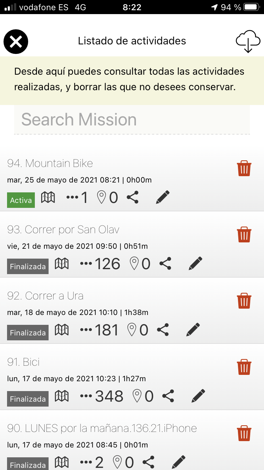
Task: View map of Correr por San Olav
Action: tap(62, 264)
